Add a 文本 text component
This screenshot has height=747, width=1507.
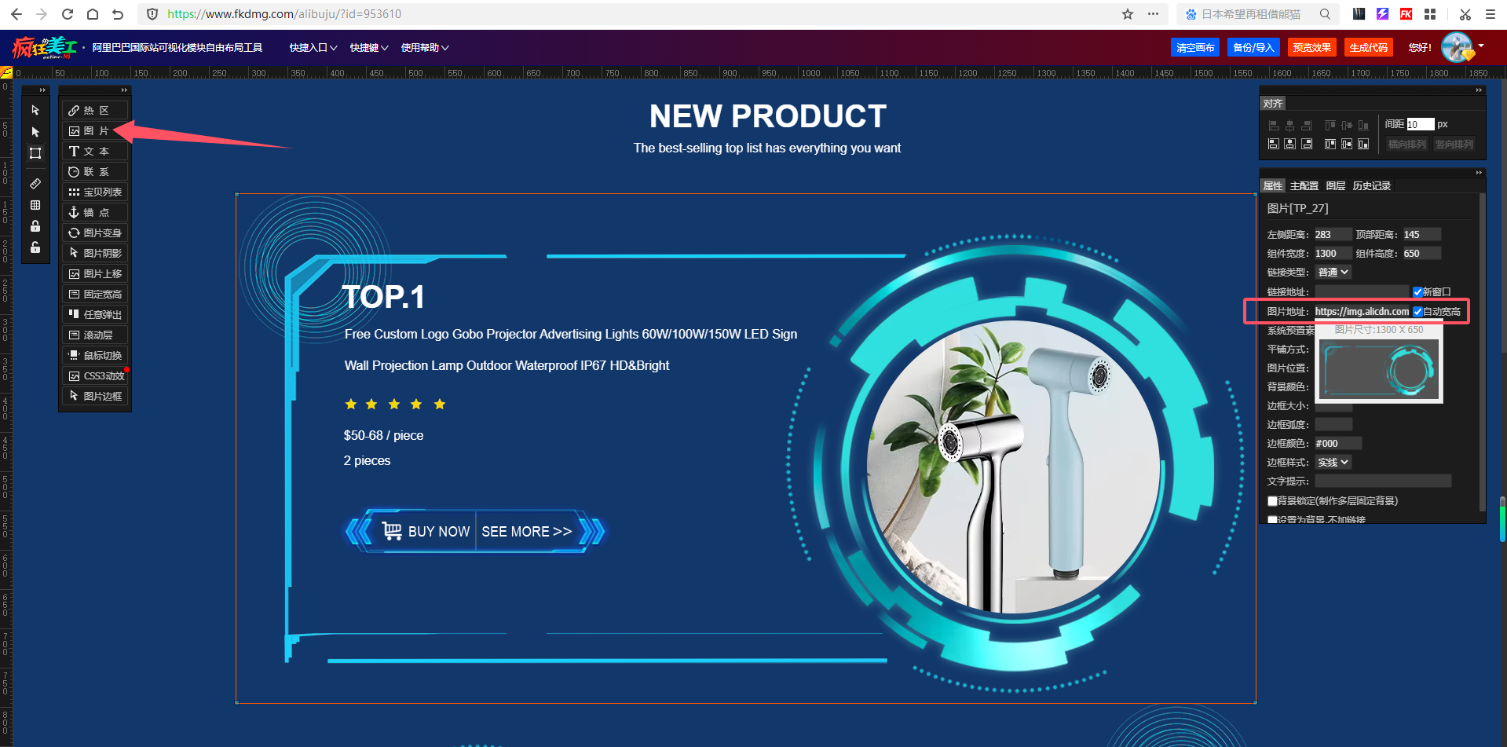click(95, 152)
